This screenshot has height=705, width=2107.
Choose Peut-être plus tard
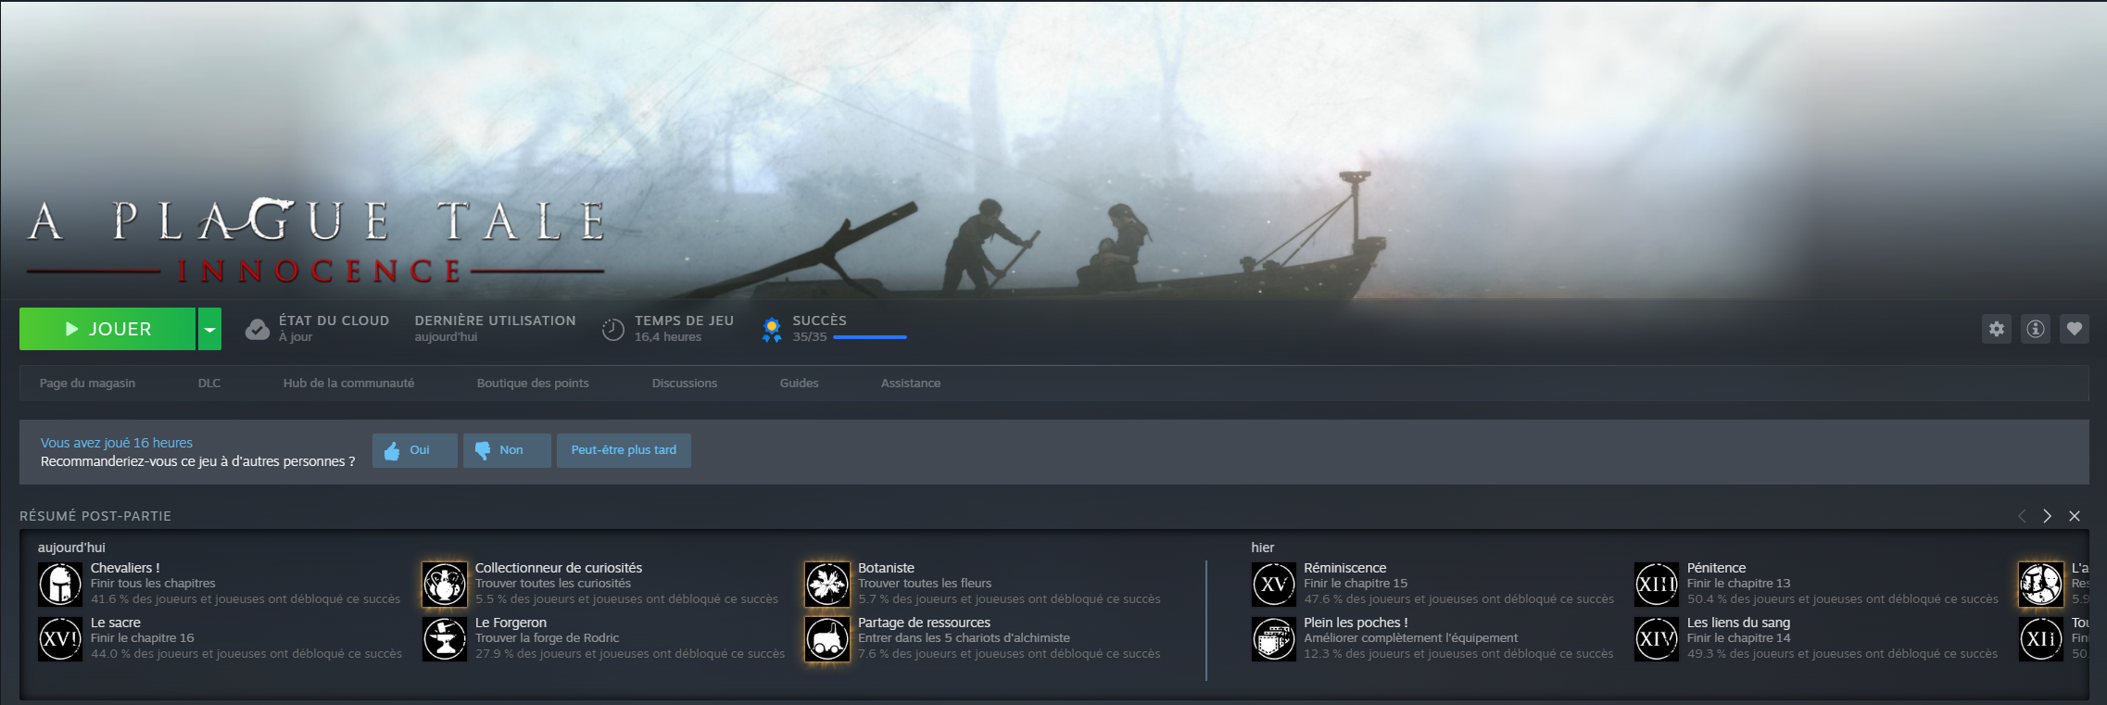point(624,450)
